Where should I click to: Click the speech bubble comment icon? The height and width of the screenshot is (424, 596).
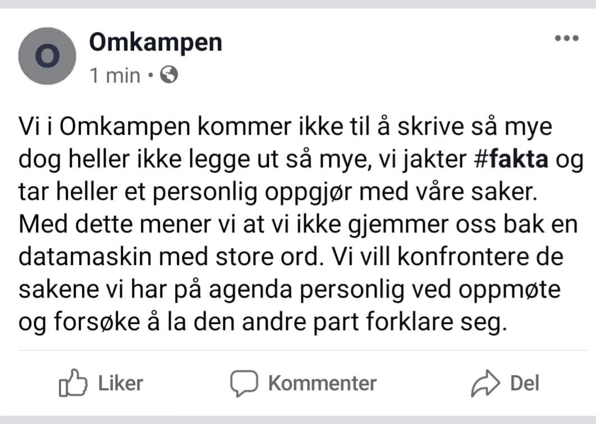244,384
